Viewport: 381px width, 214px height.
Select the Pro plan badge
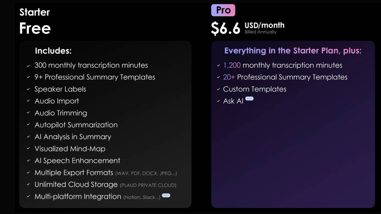(223, 10)
